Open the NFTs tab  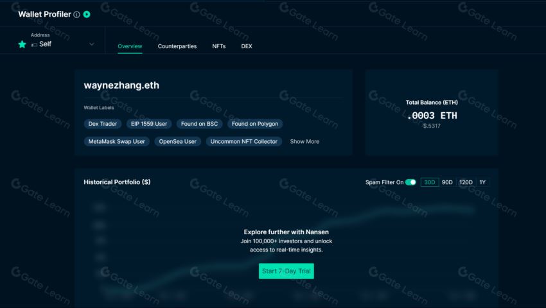click(218, 46)
